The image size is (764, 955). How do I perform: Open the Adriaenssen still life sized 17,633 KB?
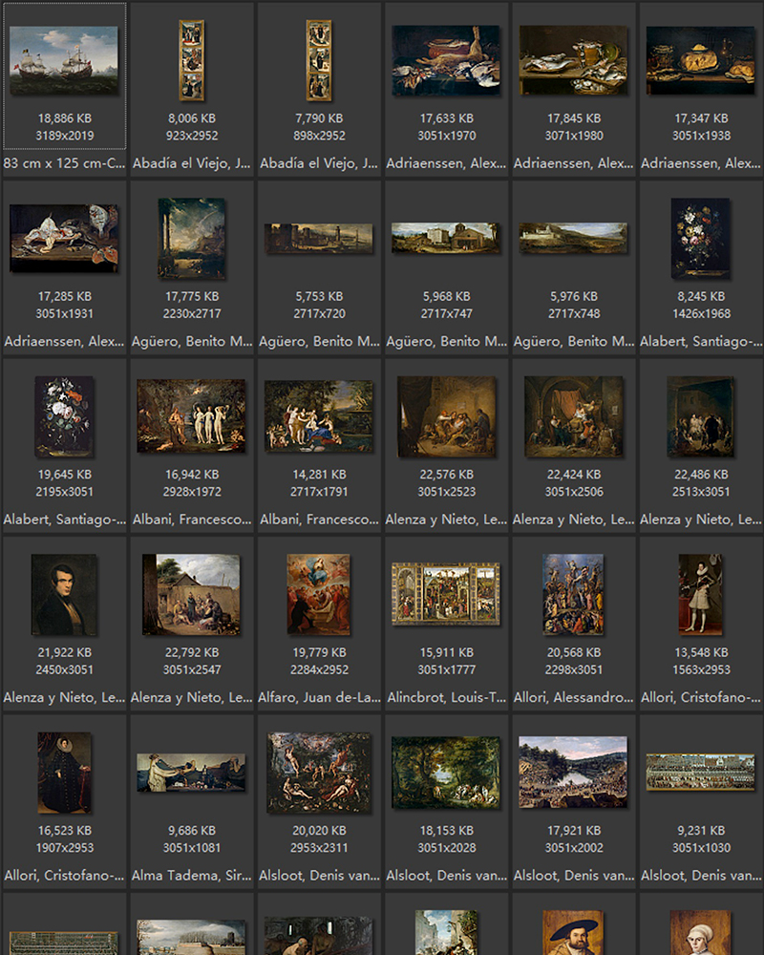446,61
